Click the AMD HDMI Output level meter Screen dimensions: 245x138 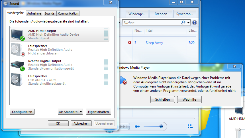pos(106,34)
